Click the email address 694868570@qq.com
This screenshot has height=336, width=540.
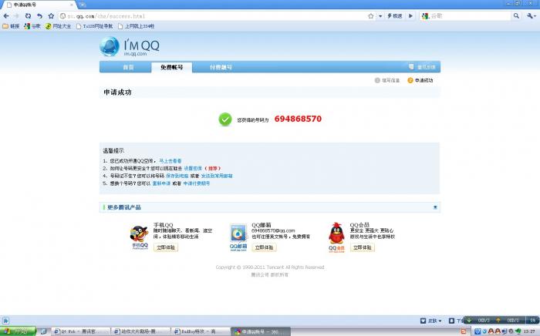point(273,230)
